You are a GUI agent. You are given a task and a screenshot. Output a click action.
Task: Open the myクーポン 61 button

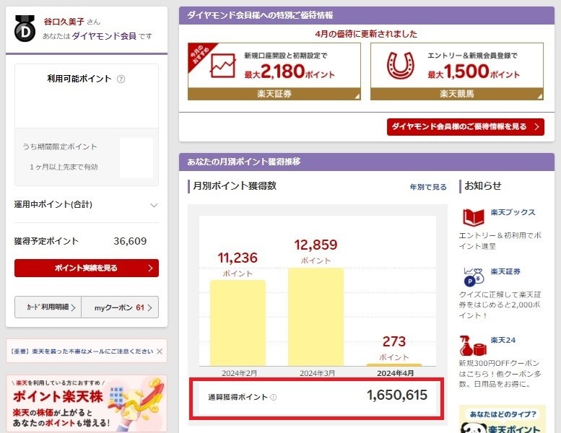(120, 307)
